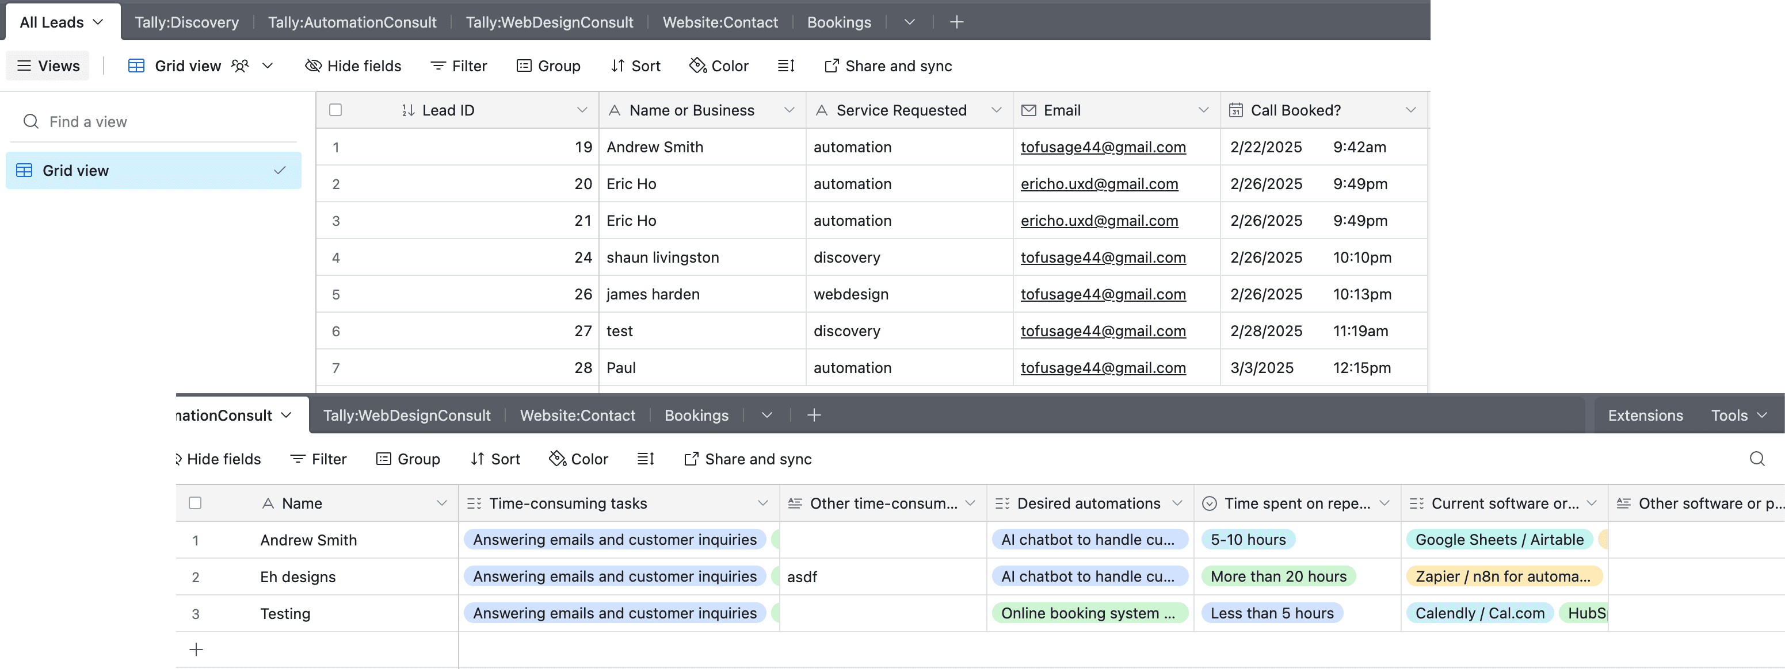Screen dimensions: 1785x669
Task: Open Color in lower toolbar
Action: 578,459
